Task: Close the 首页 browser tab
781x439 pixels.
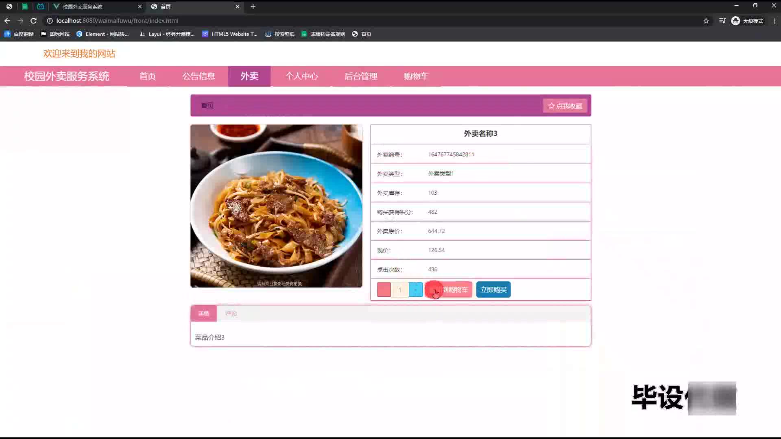Action: (x=238, y=7)
